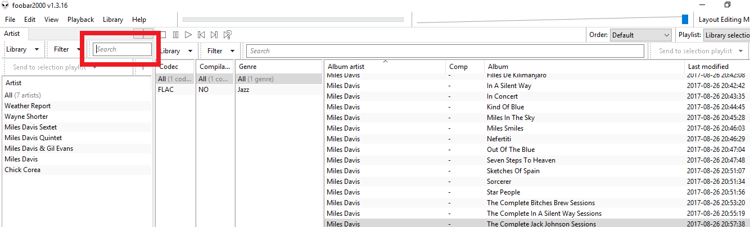
Task: Open the Playback menu
Action: [x=80, y=20]
